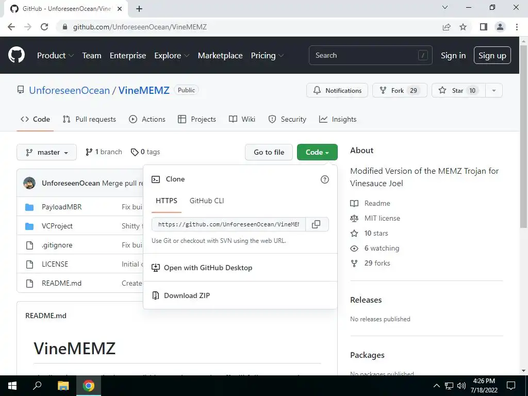Click the Notifications button
The image size is (528, 396).
pyautogui.click(x=337, y=91)
